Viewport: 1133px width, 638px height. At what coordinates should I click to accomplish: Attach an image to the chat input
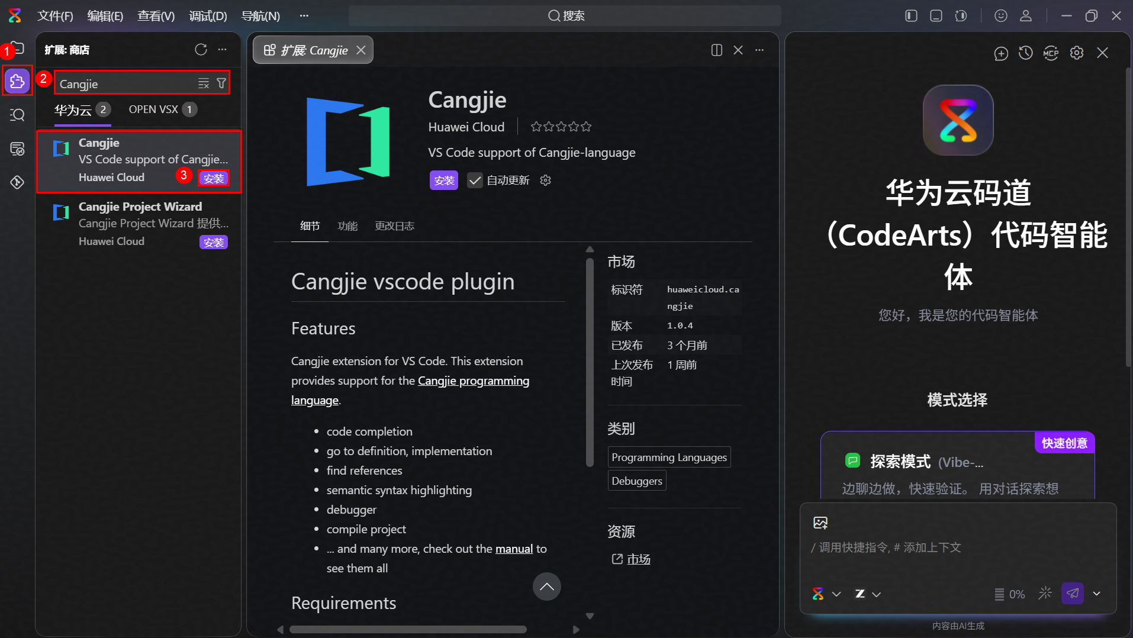(x=820, y=523)
